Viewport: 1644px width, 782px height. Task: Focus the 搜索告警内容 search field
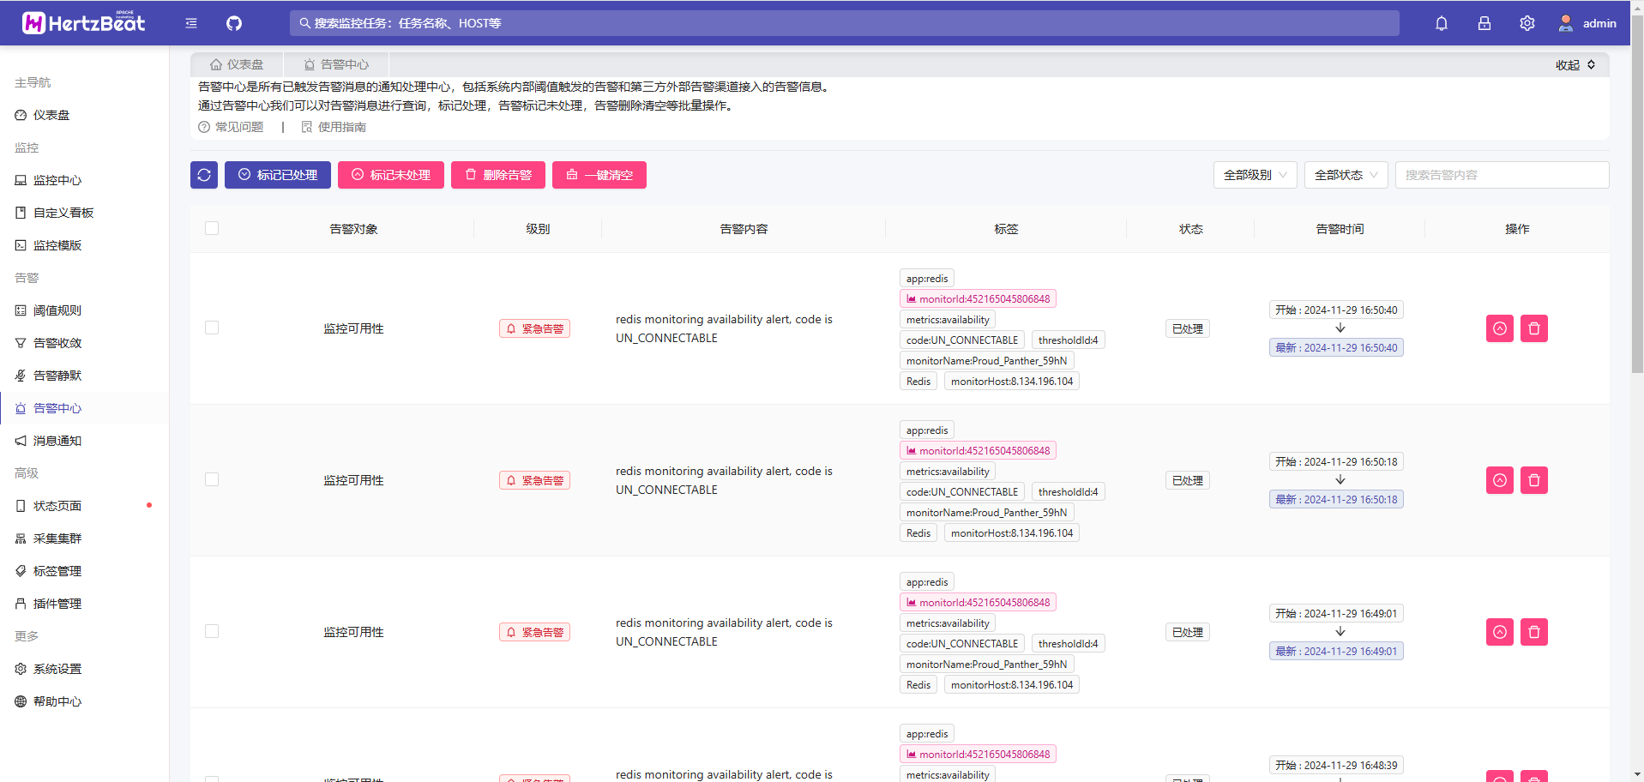click(1501, 175)
